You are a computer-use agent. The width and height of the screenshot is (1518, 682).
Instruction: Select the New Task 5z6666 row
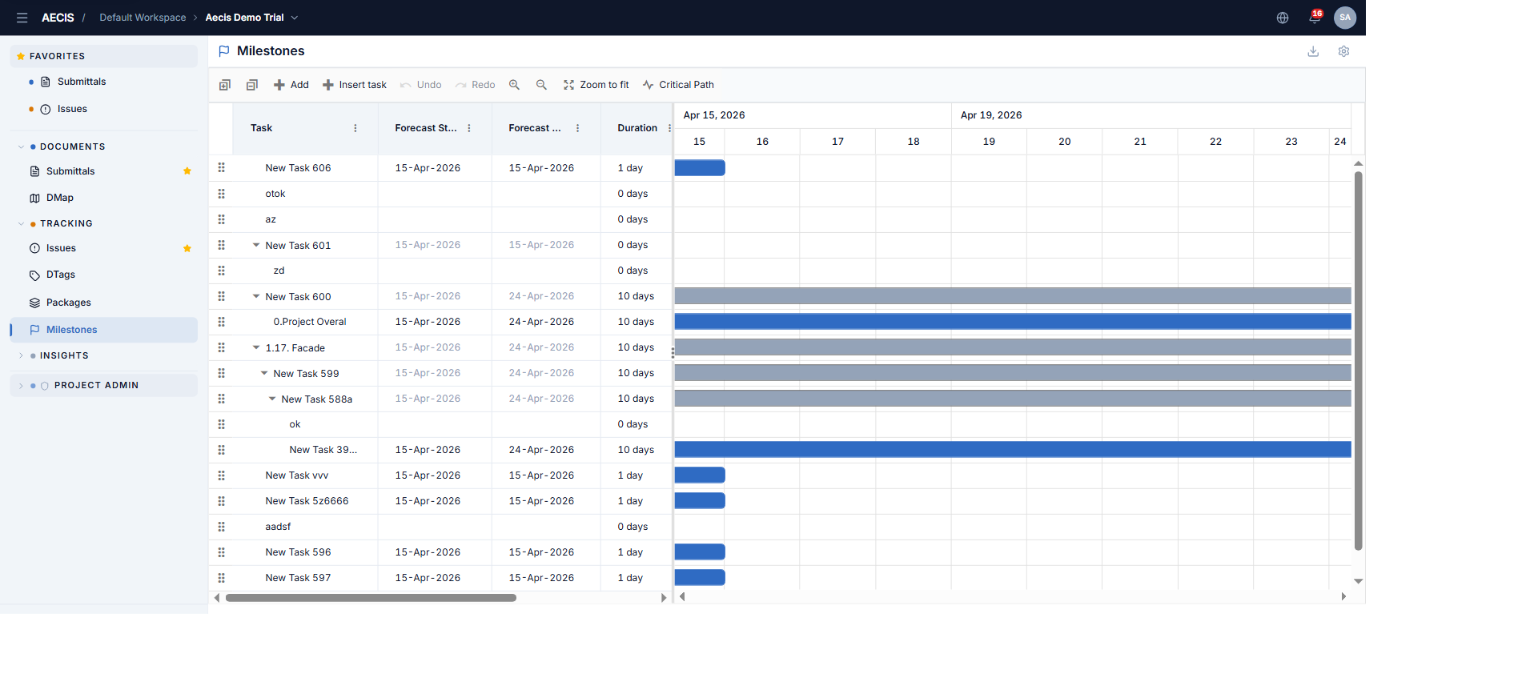point(440,501)
